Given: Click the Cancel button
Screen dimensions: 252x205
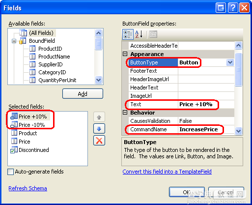Looking at the screenshot, I should [x=226, y=192].
